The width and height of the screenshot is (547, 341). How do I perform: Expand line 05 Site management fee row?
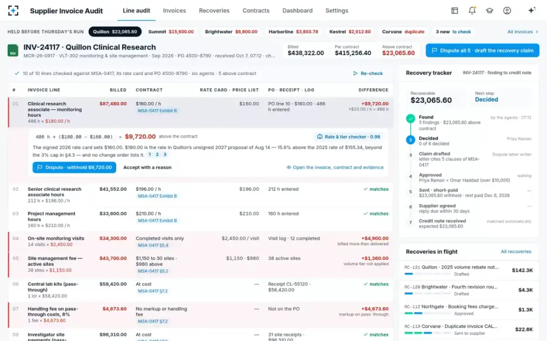coord(201,265)
